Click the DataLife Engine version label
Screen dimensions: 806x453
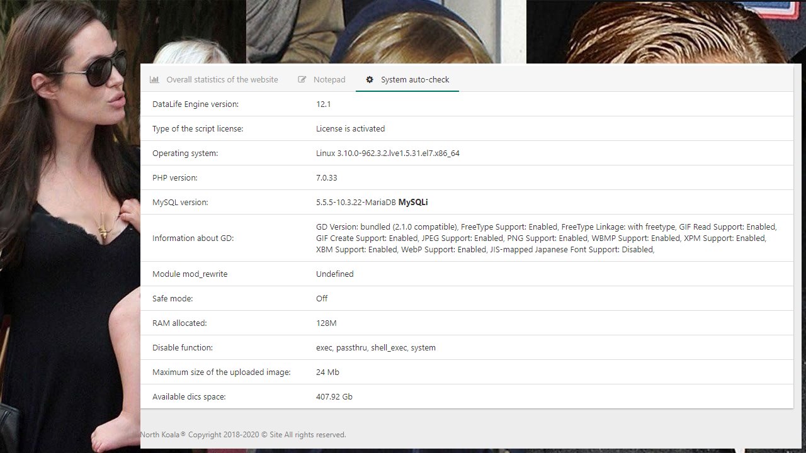click(x=195, y=104)
